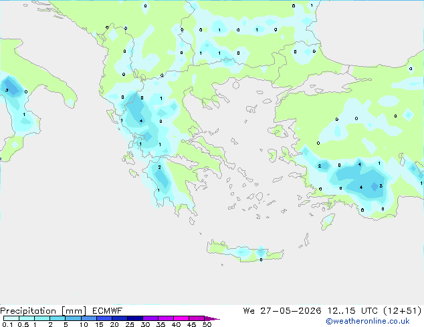Click the '0.1' legend scale number
424x327 pixels.
click(7, 324)
